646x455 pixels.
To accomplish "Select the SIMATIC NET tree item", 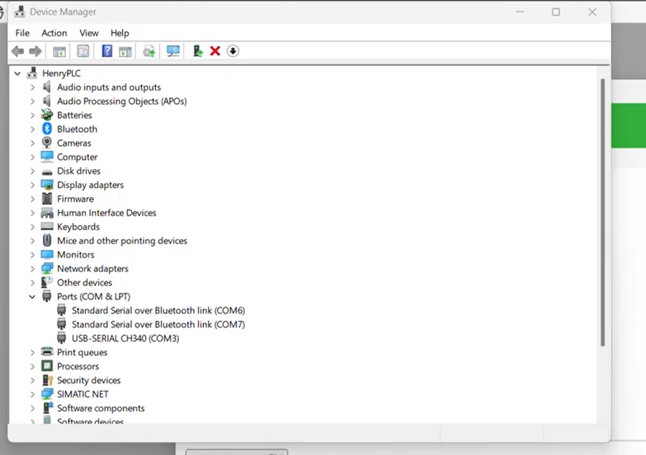I will [x=82, y=394].
